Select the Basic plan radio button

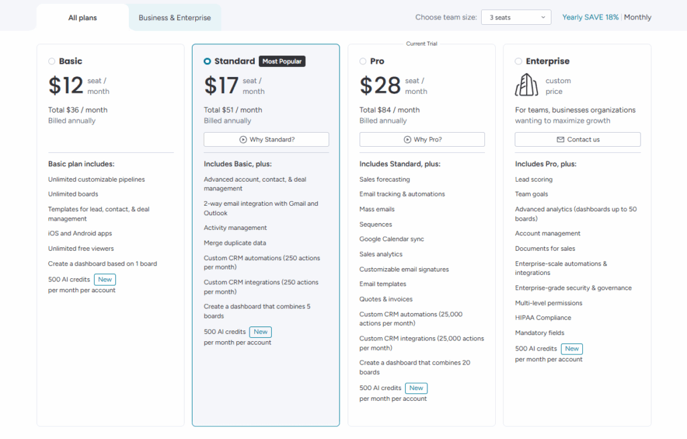(52, 61)
